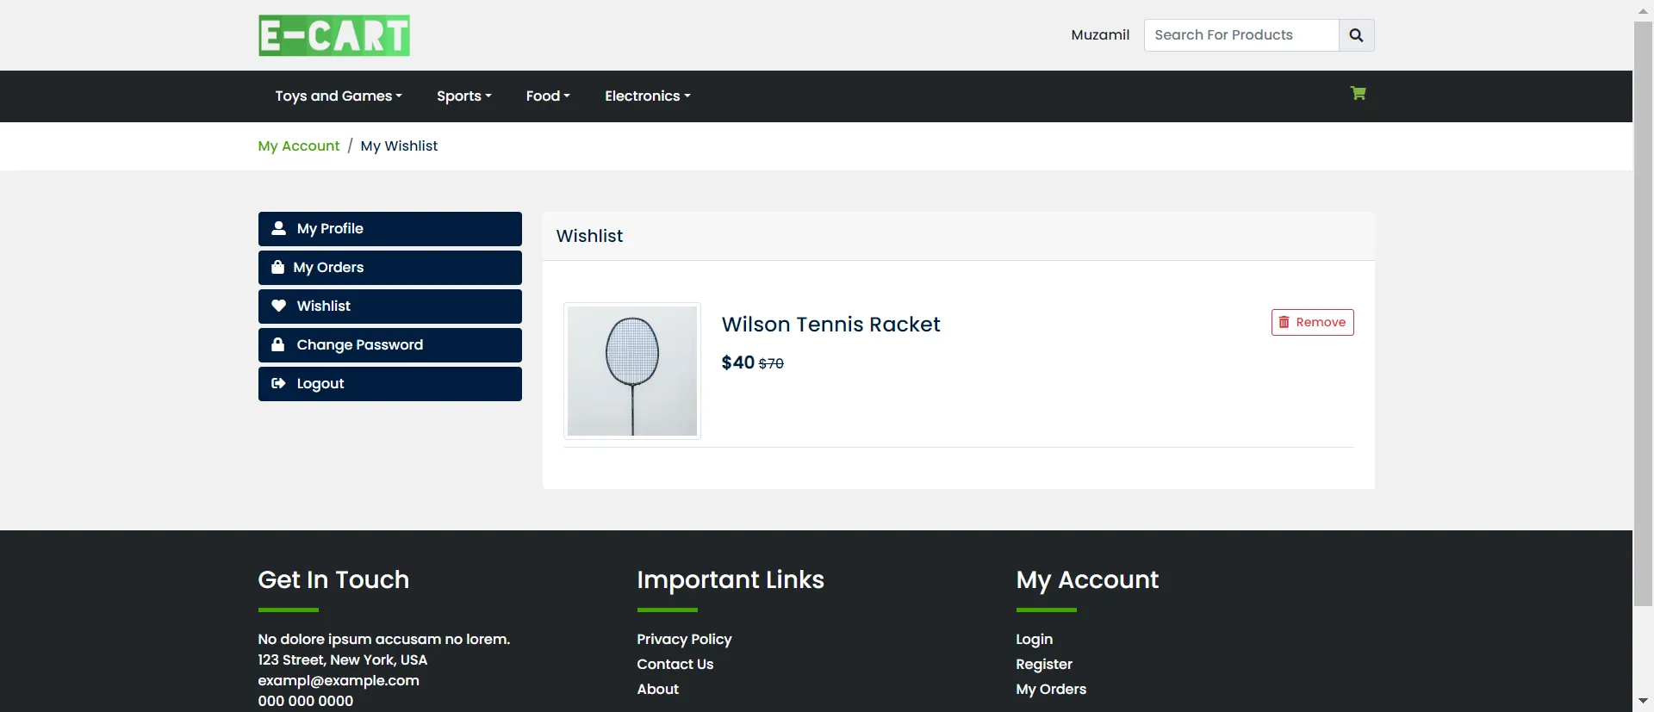1654x712 pixels.
Task: Click the padlock icon beside Change Password
Action: [x=278, y=344]
